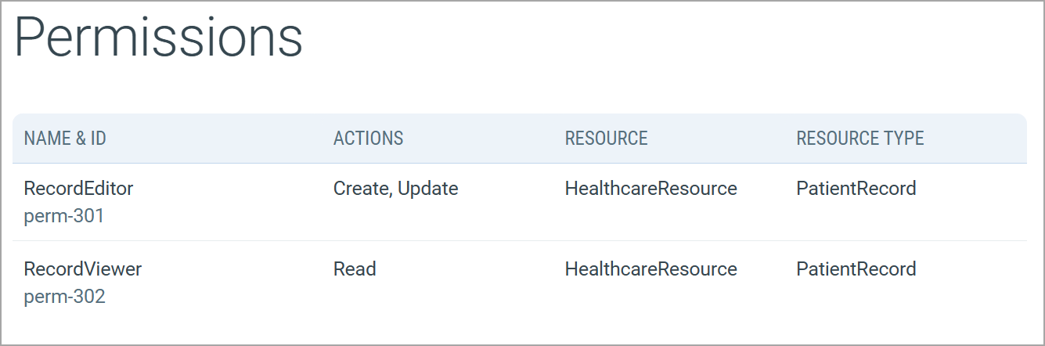Click the RESOURCE column header
This screenshot has height=346, width=1045.
[606, 139]
